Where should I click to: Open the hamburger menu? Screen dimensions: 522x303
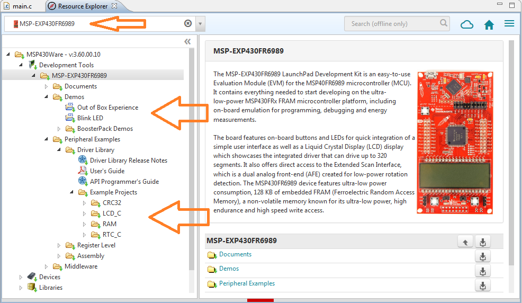[509, 23]
